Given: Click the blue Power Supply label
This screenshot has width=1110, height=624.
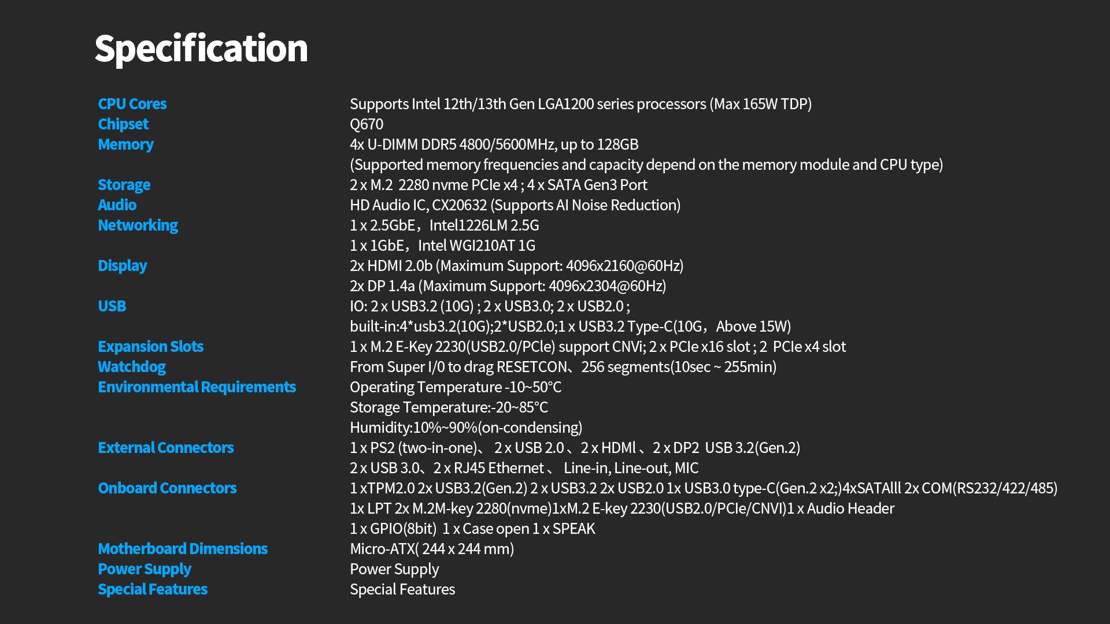Looking at the screenshot, I should [x=144, y=569].
